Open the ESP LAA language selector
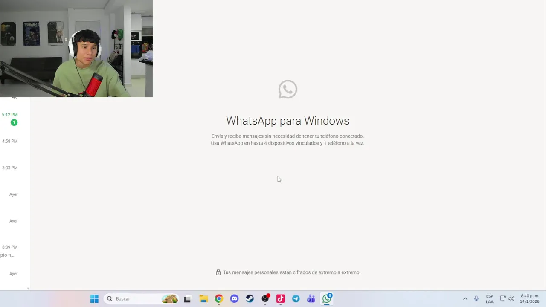 tap(490, 299)
